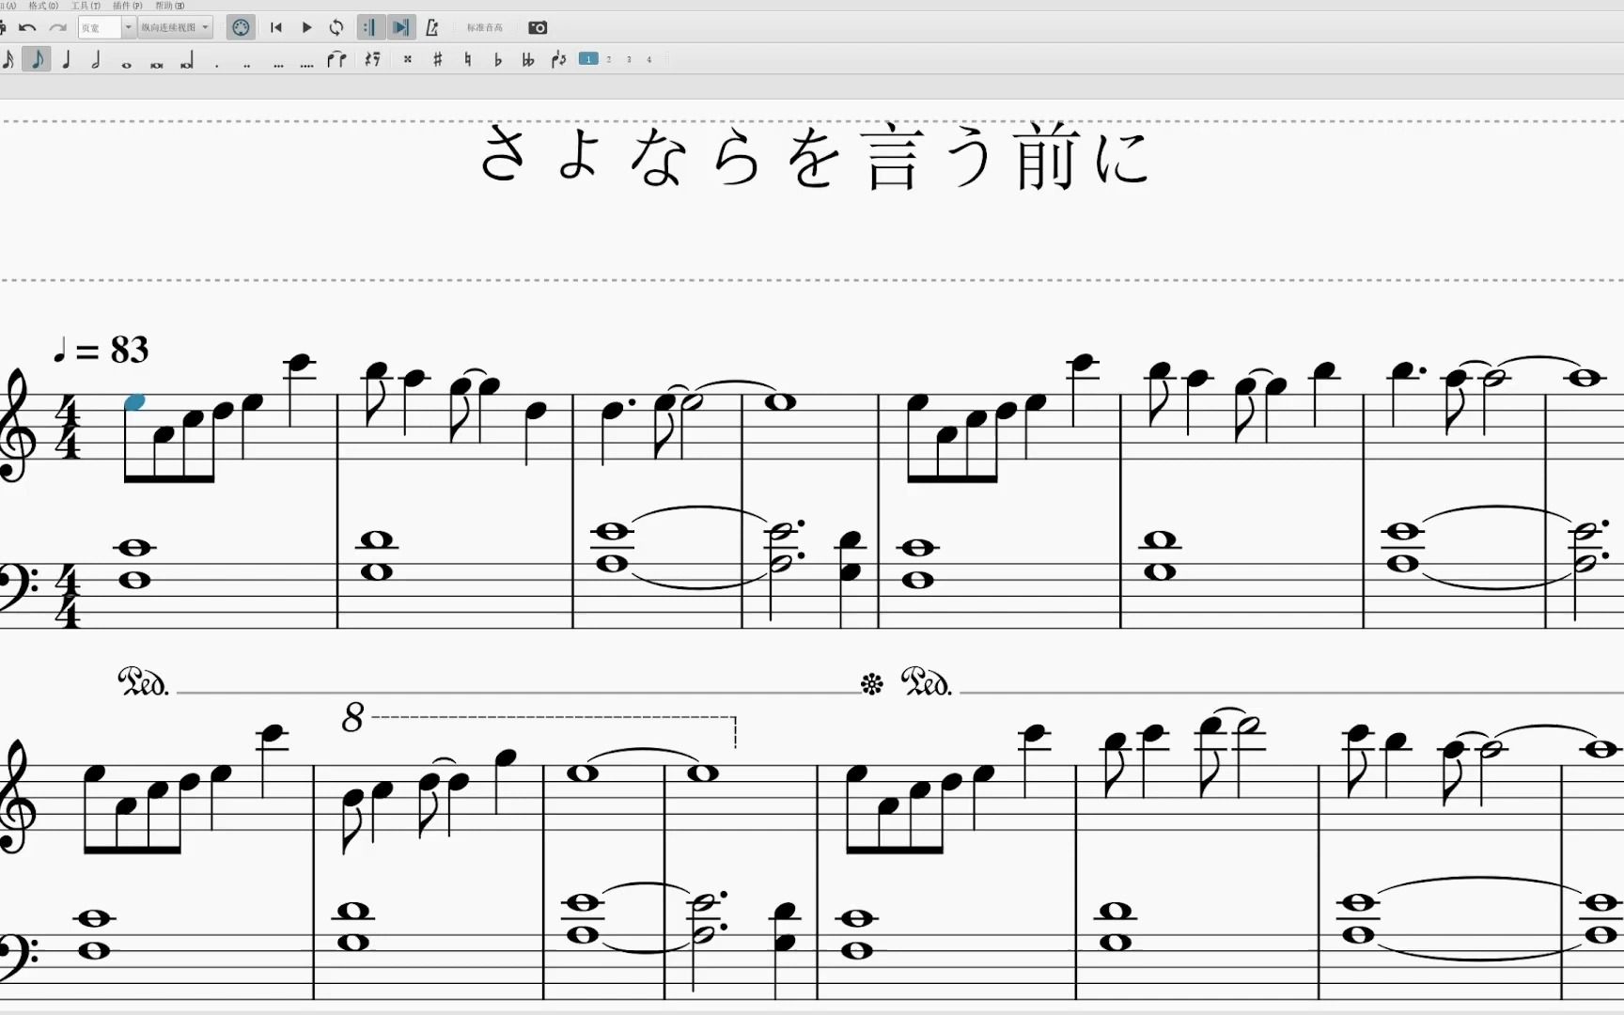Viewport: 1624px width, 1015px height.
Task: Click the camera image capture icon
Action: (x=538, y=28)
